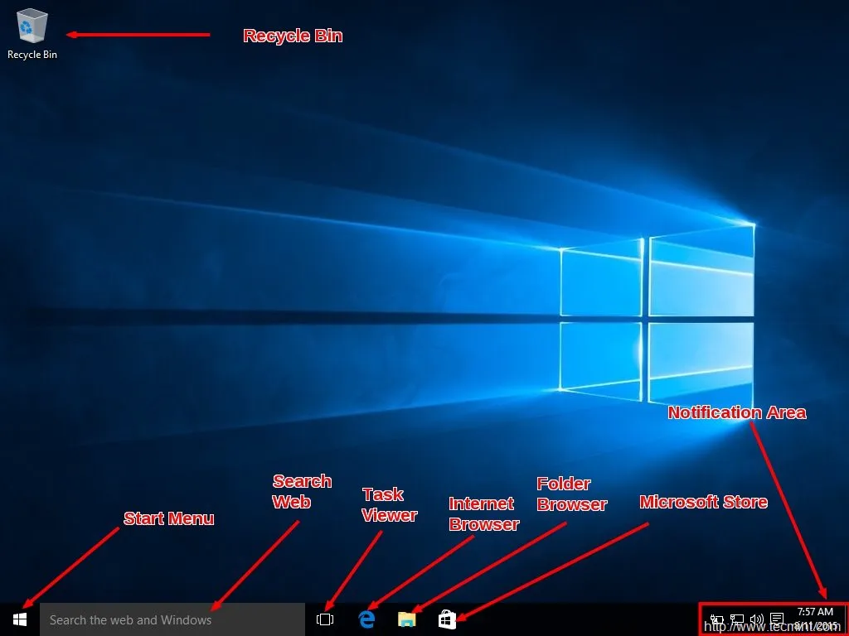This screenshot has height=636, width=849.
Task: Click the red 'Notification Area' annotation text
Action: pyautogui.click(x=736, y=412)
